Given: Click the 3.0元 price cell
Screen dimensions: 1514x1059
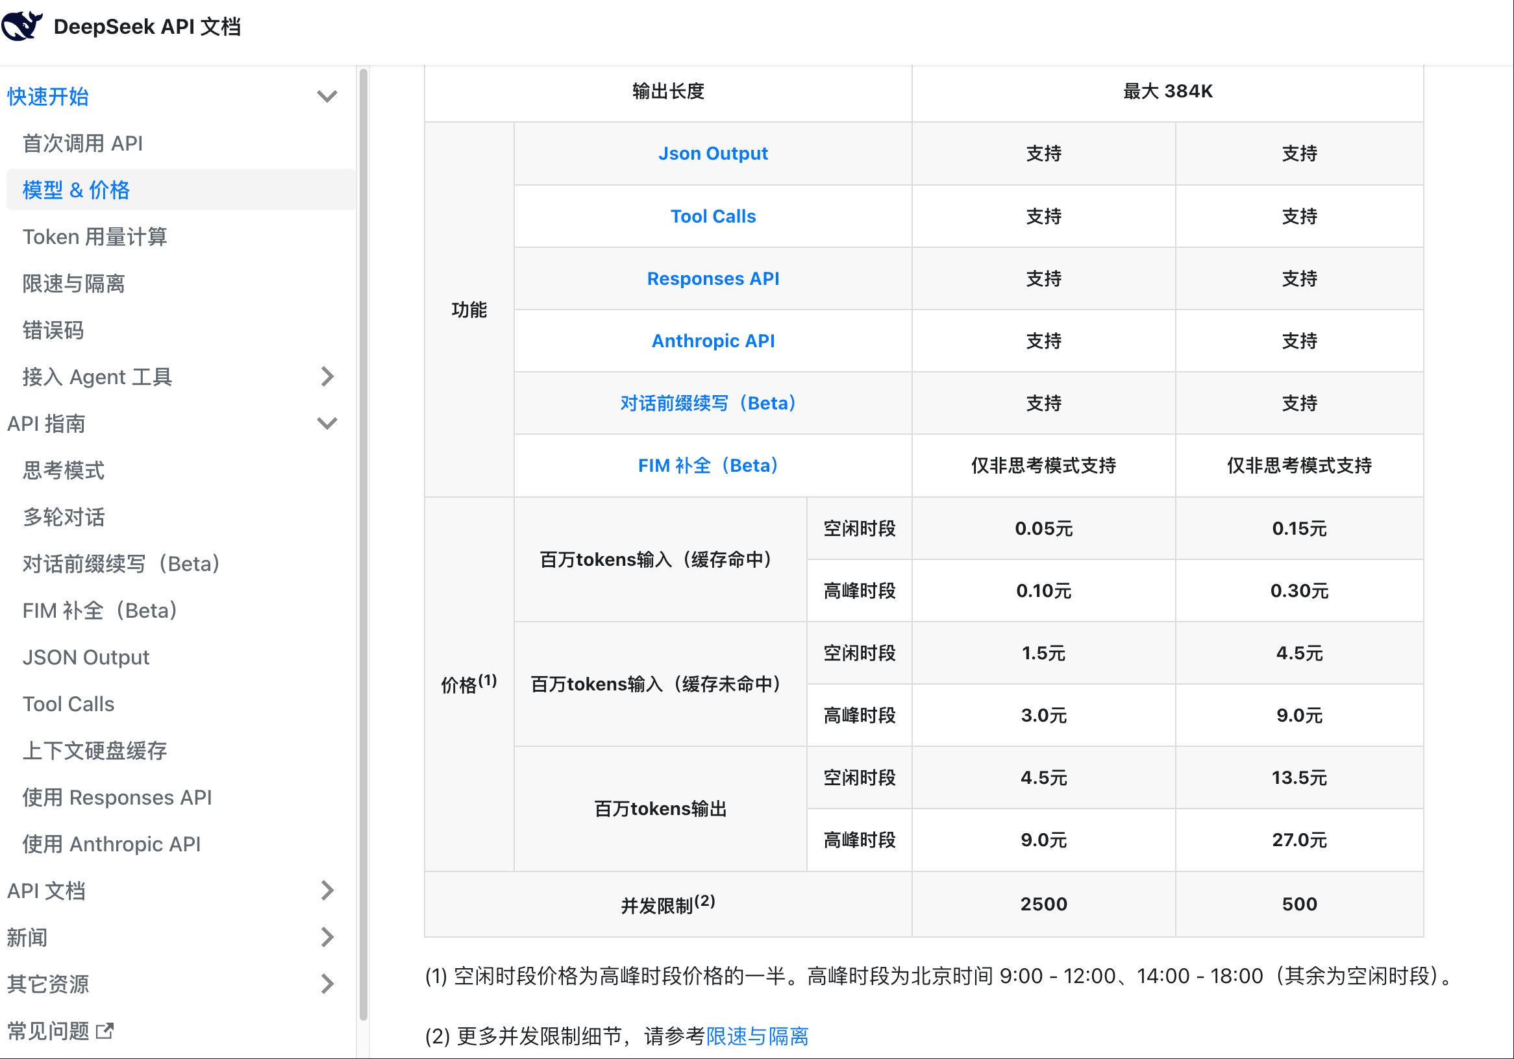Looking at the screenshot, I should coord(1043,715).
